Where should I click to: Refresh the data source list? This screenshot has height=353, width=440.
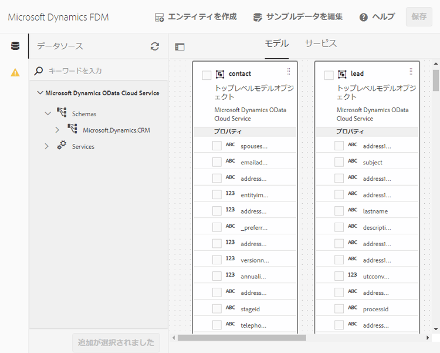(x=155, y=46)
